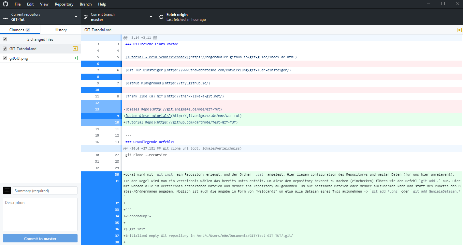The image size is (463, 245).
Task: Switch to the Changes tab
Action: (x=20, y=30)
